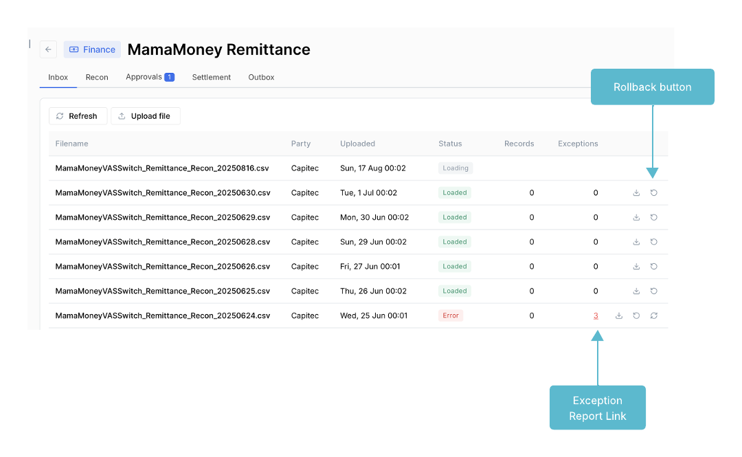
Task: Rollback the Recon_20250629.csv file
Action: point(654,217)
